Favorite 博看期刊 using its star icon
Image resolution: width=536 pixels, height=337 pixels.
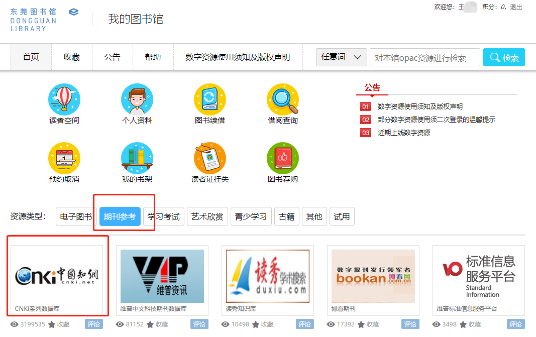pos(361,324)
